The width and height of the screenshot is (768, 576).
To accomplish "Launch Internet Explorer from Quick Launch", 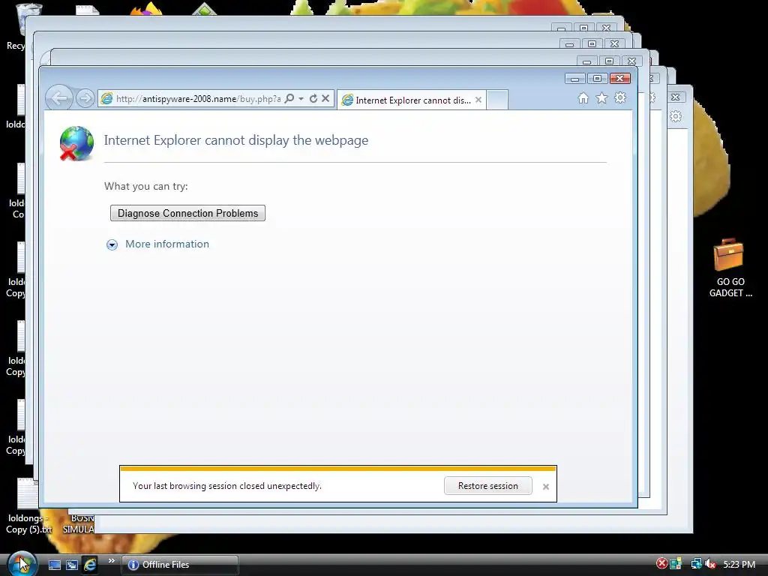I will click(x=90, y=565).
